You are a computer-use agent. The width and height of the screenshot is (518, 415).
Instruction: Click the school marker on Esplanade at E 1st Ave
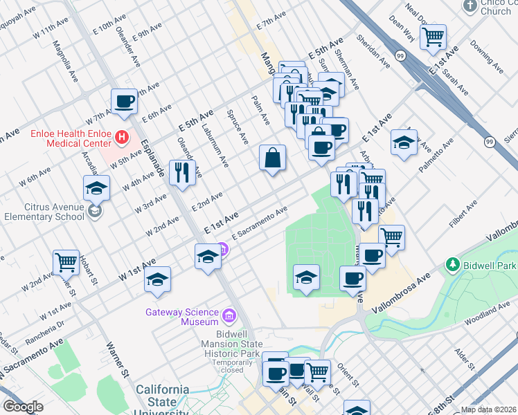(208, 257)
